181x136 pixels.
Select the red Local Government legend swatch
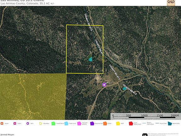(x=131, y=123)
